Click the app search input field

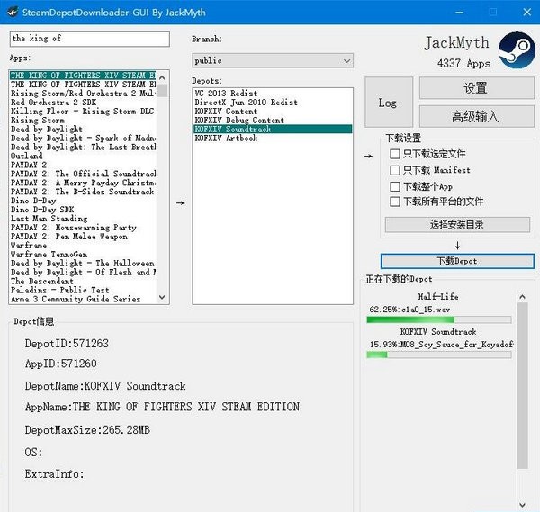[x=89, y=39]
